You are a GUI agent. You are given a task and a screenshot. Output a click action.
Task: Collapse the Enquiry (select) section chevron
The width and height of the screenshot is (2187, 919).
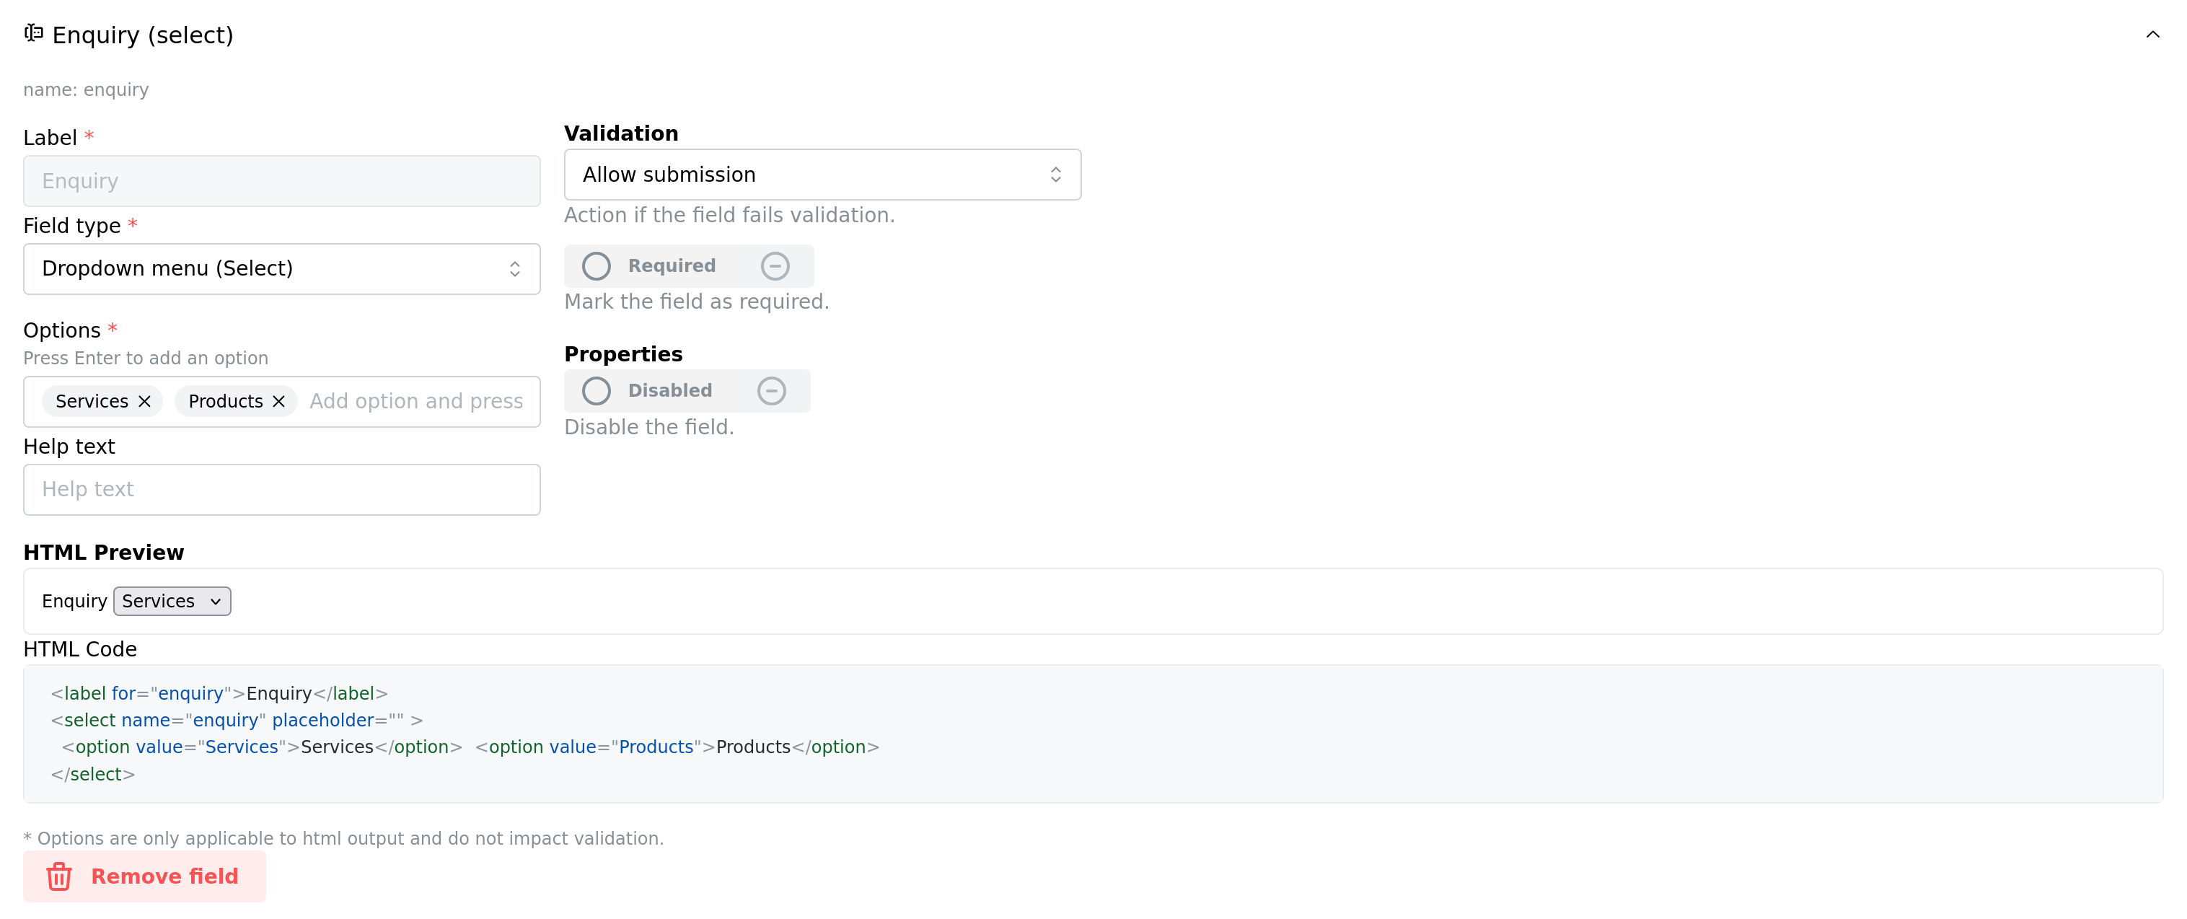[x=2152, y=35]
